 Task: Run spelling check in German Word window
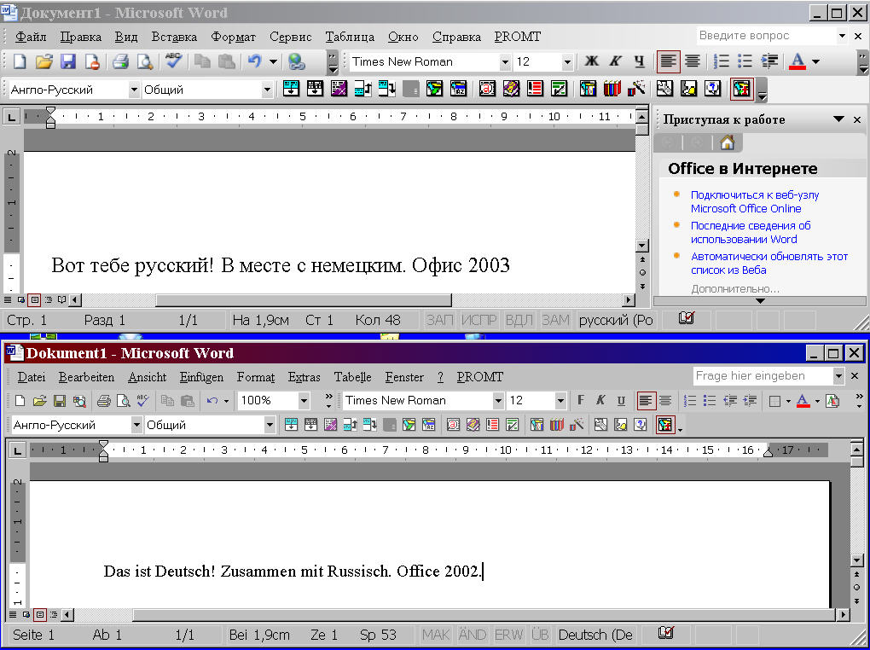tap(142, 400)
